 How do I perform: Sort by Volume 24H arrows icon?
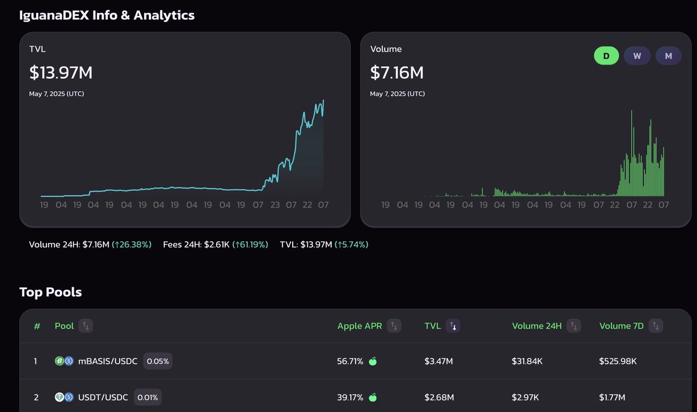tap(574, 326)
